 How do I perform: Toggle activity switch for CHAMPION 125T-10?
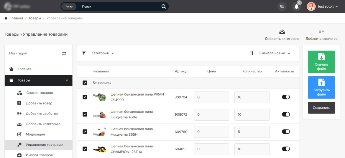click(x=286, y=149)
